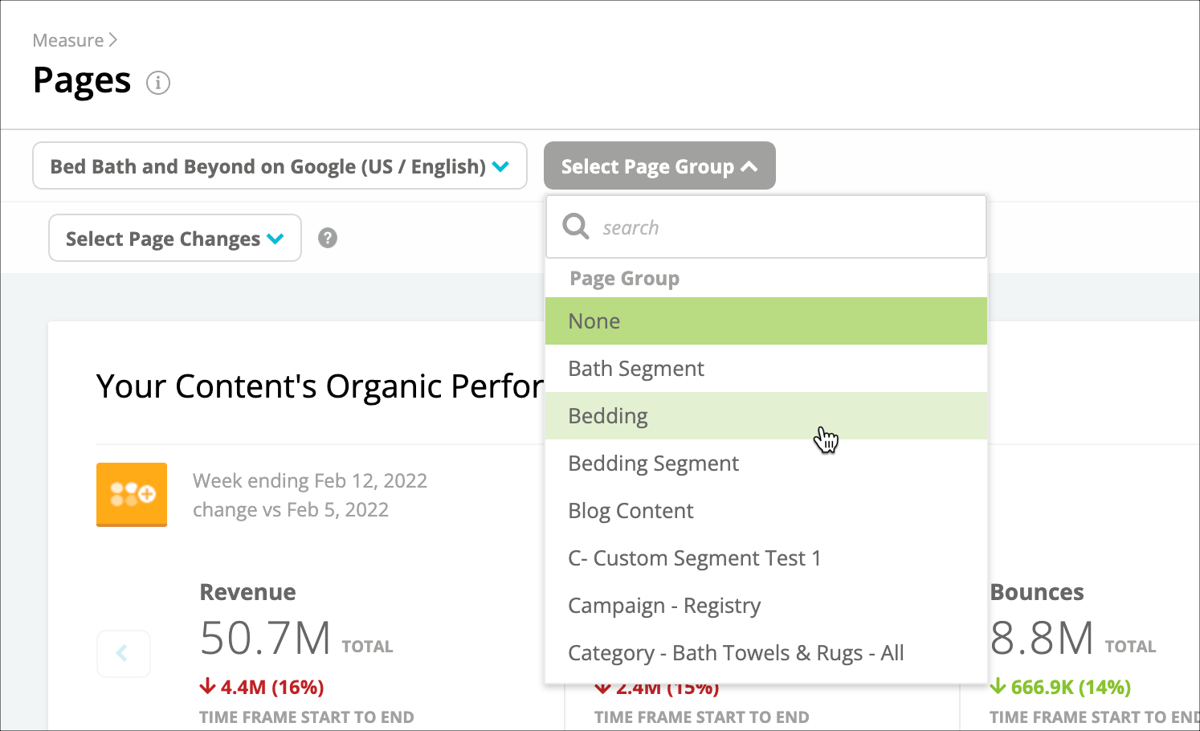Click the orange content performance icon
The image size is (1200, 731).
[132, 495]
